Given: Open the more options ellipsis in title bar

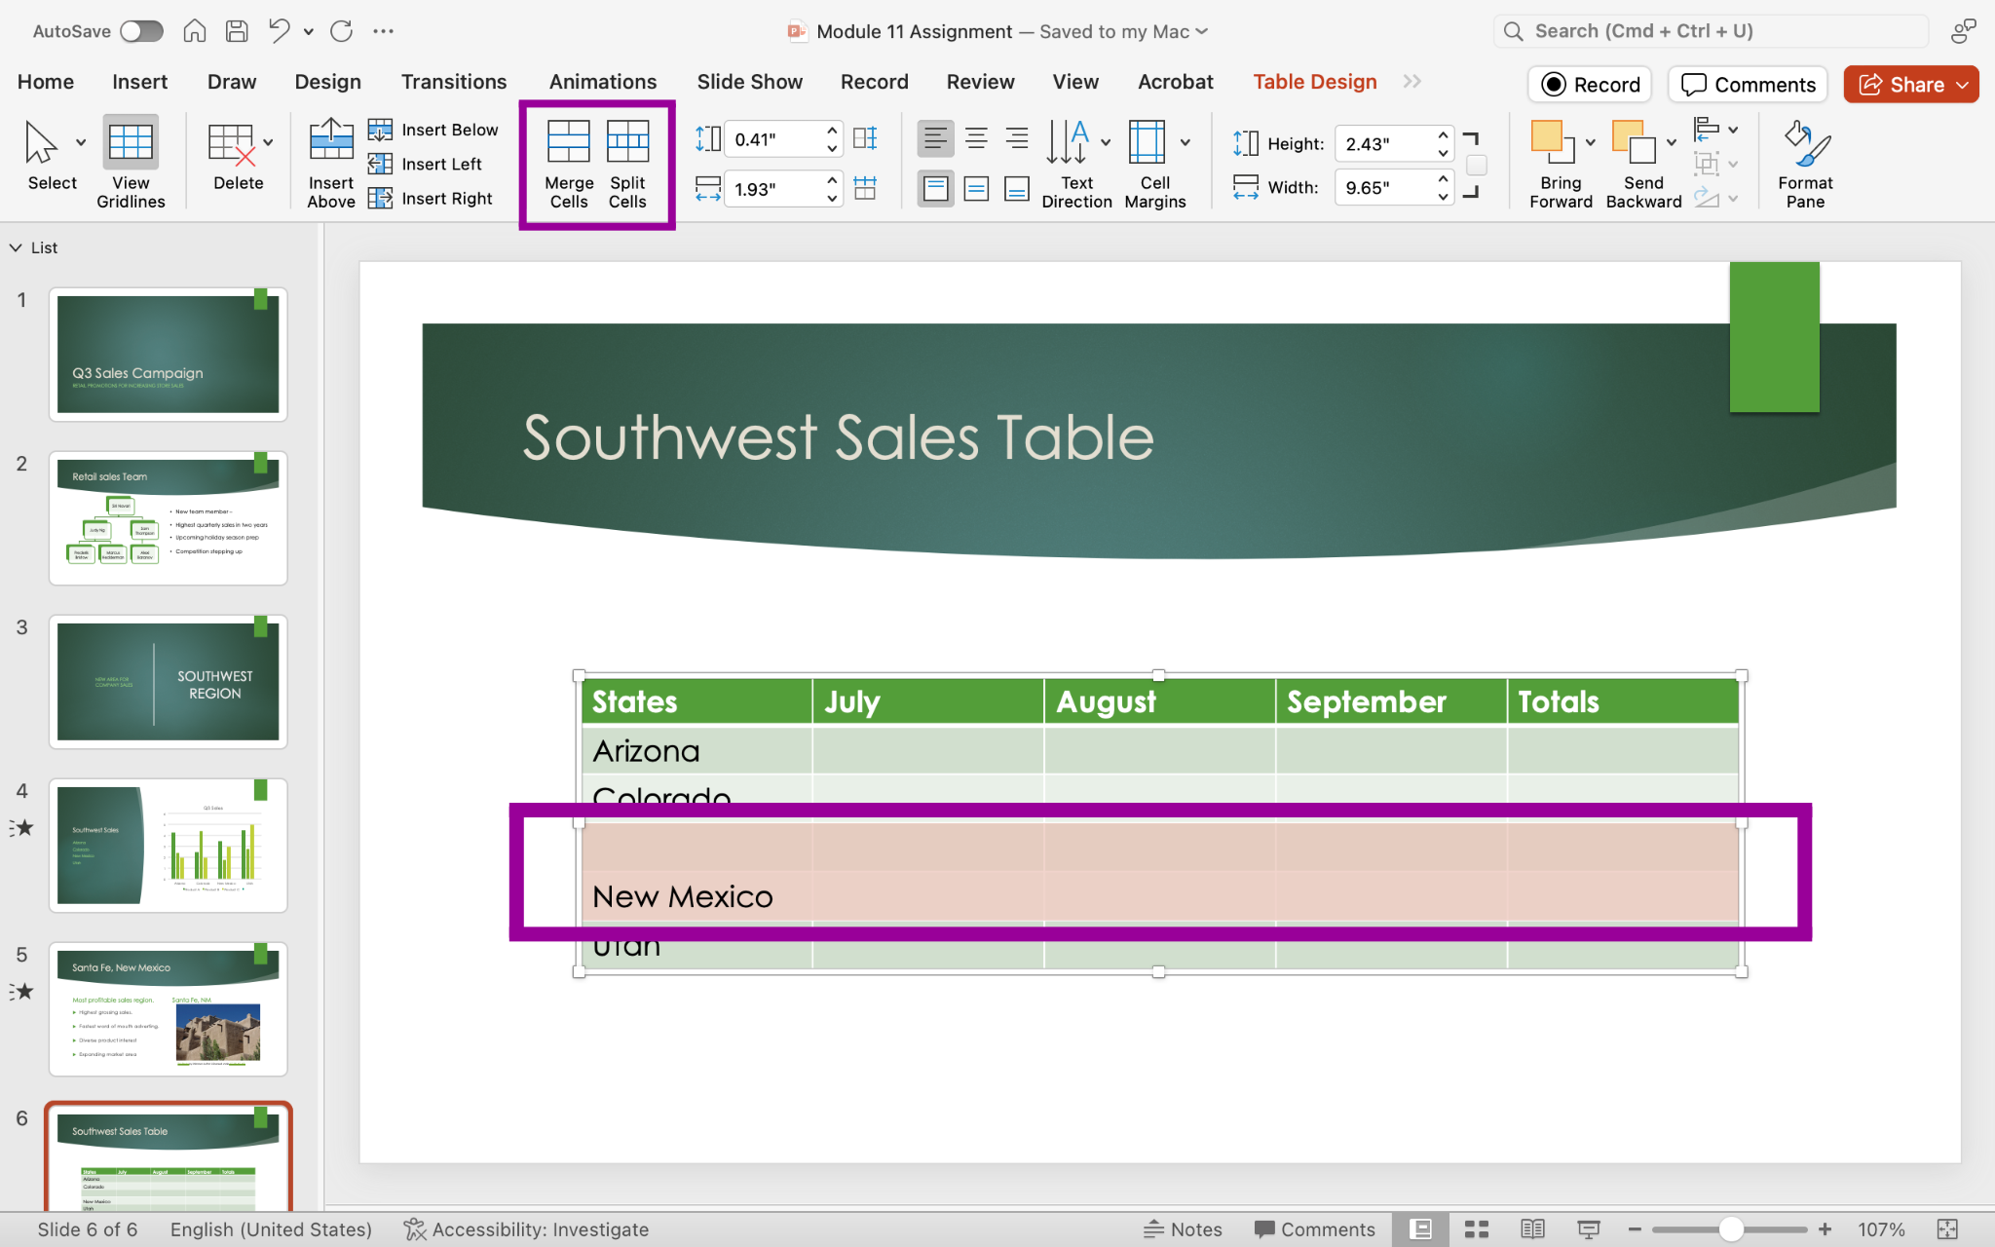Looking at the screenshot, I should [383, 31].
